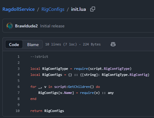The width and height of the screenshot is (154, 118).
Task: Select line number 6
Action: click(19, 87)
